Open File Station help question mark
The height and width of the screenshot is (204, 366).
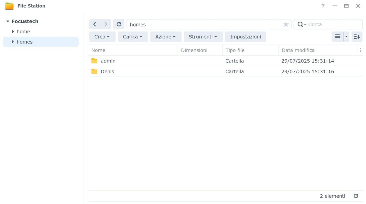click(x=323, y=6)
